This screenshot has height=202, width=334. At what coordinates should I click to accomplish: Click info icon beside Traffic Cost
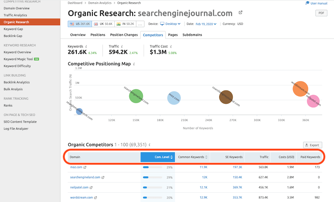[171, 47]
